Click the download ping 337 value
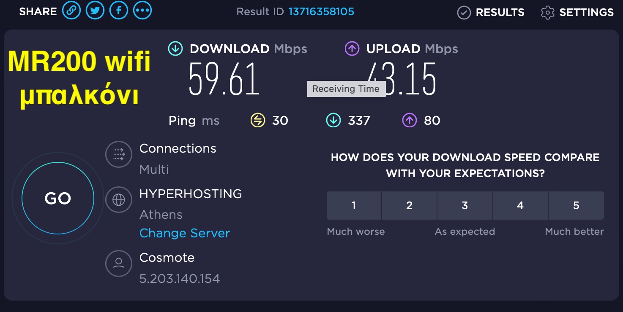 point(359,121)
